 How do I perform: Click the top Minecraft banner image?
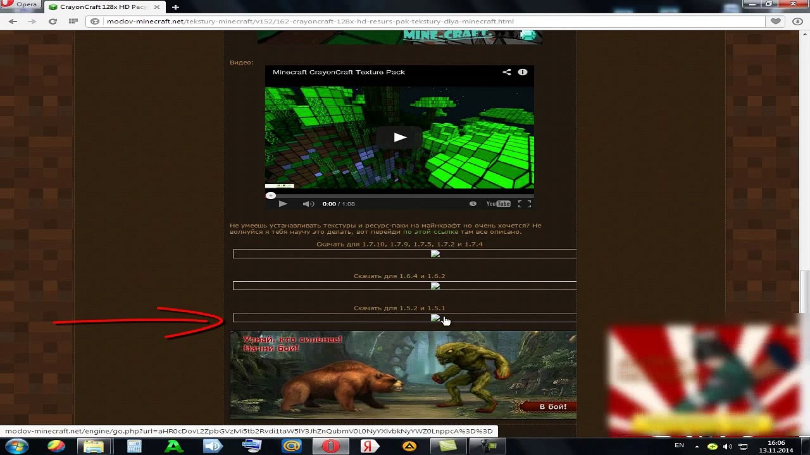pos(399,37)
